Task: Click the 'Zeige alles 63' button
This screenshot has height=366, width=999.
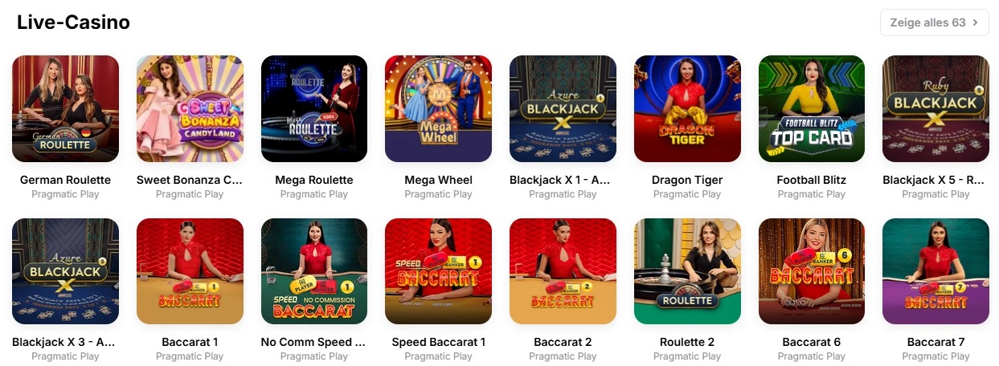Action: [934, 22]
